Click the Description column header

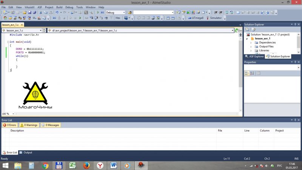coord(17,130)
